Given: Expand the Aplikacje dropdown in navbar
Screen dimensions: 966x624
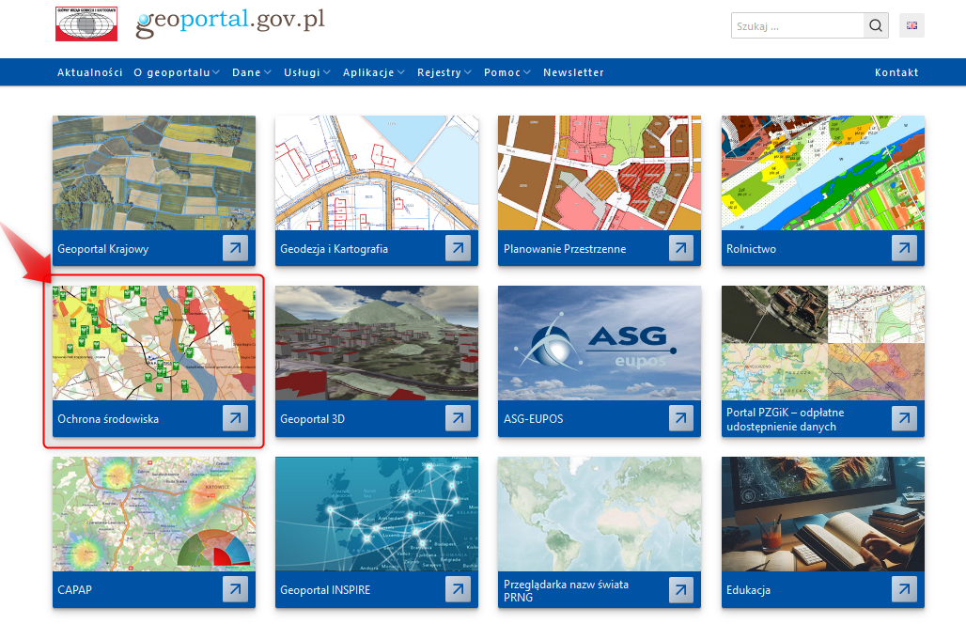Looking at the screenshot, I should (x=373, y=72).
